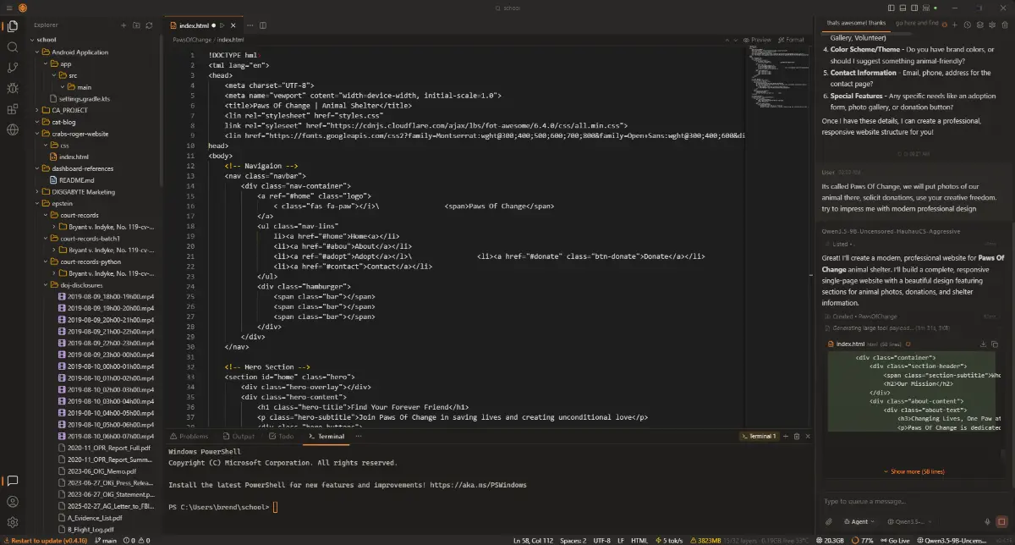1015x545 pixels.
Task: Switch to the Todo panel tab
Action: 282,436
